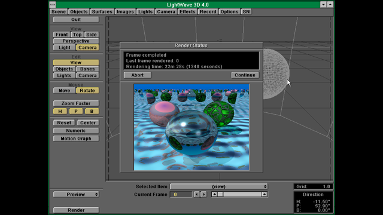Open the Effects panel tab
This screenshot has height=215, width=383.
(187, 12)
